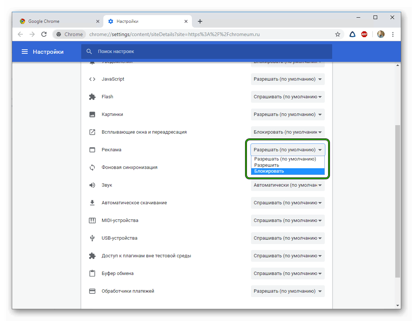
Task: Reload the current page
Action: tap(44, 34)
